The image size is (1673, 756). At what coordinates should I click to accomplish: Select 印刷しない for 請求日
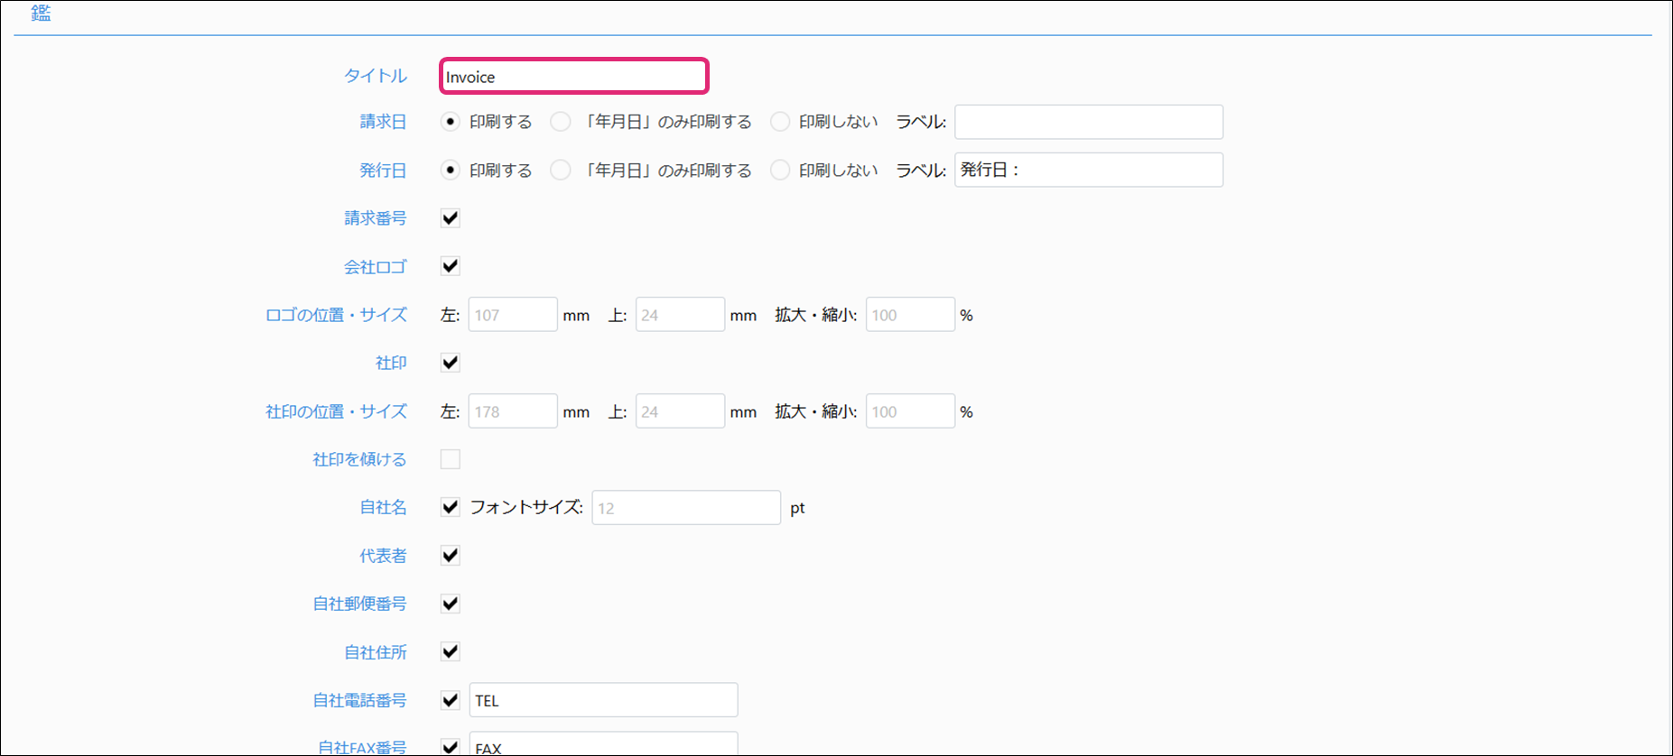pyautogui.click(x=780, y=122)
